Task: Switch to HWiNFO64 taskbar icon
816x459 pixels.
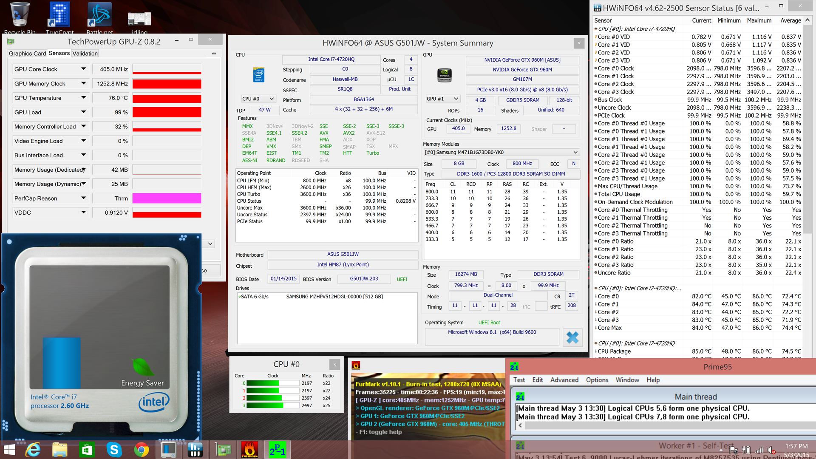Action: (x=195, y=450)
